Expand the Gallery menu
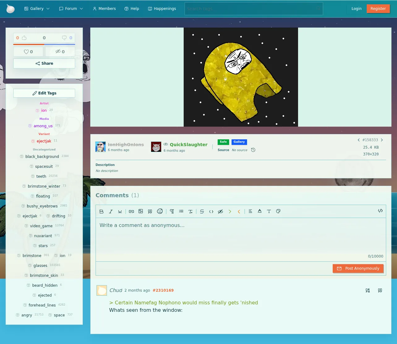The height and width of the screenshot is (344, 397). coord(37,9)
